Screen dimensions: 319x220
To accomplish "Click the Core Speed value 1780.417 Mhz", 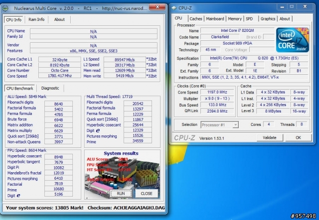I will (x=60, y=76).
